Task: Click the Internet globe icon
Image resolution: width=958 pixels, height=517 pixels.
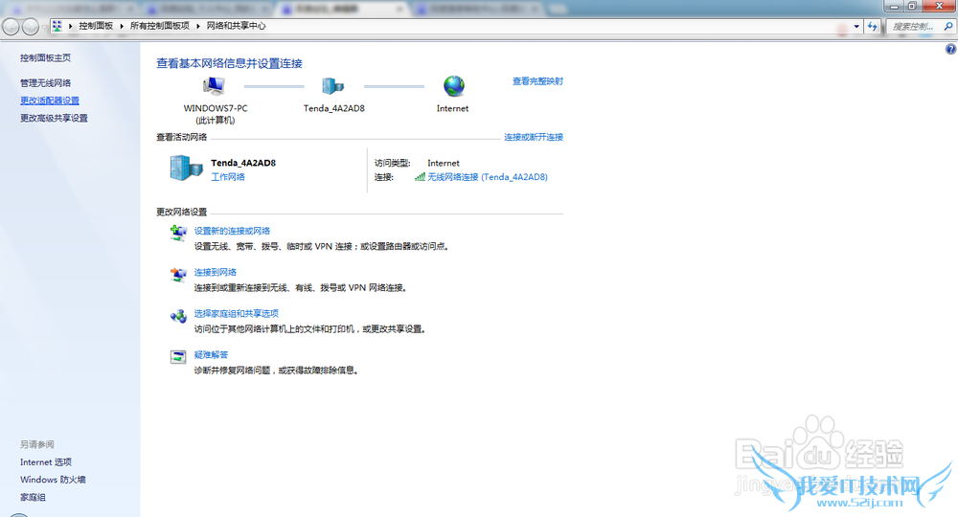Action: click(x=454, y=86)
